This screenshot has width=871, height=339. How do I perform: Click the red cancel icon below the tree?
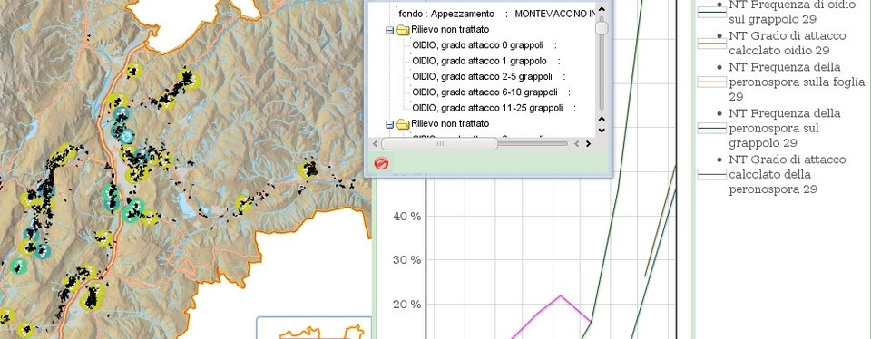coord(381,163)
